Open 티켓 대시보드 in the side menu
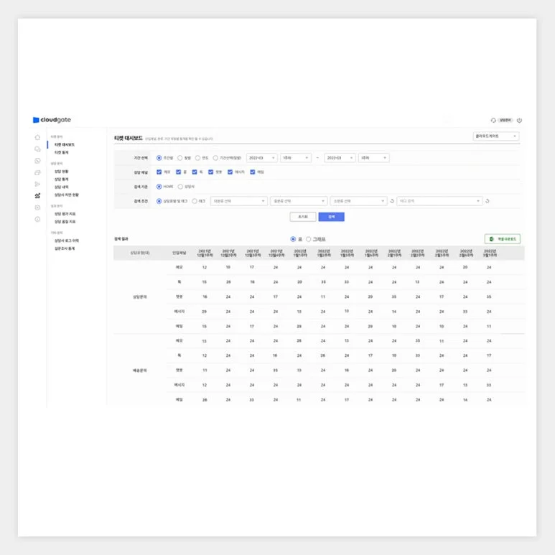The width and height of the screenshot is (555, 555). click(x=65, y=145)
